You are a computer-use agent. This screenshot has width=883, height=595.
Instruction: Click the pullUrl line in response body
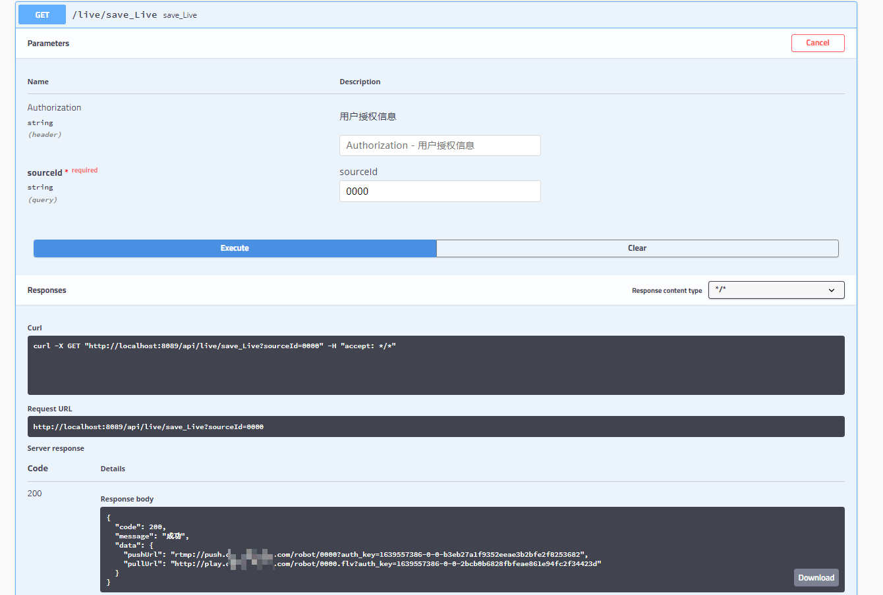362,563
